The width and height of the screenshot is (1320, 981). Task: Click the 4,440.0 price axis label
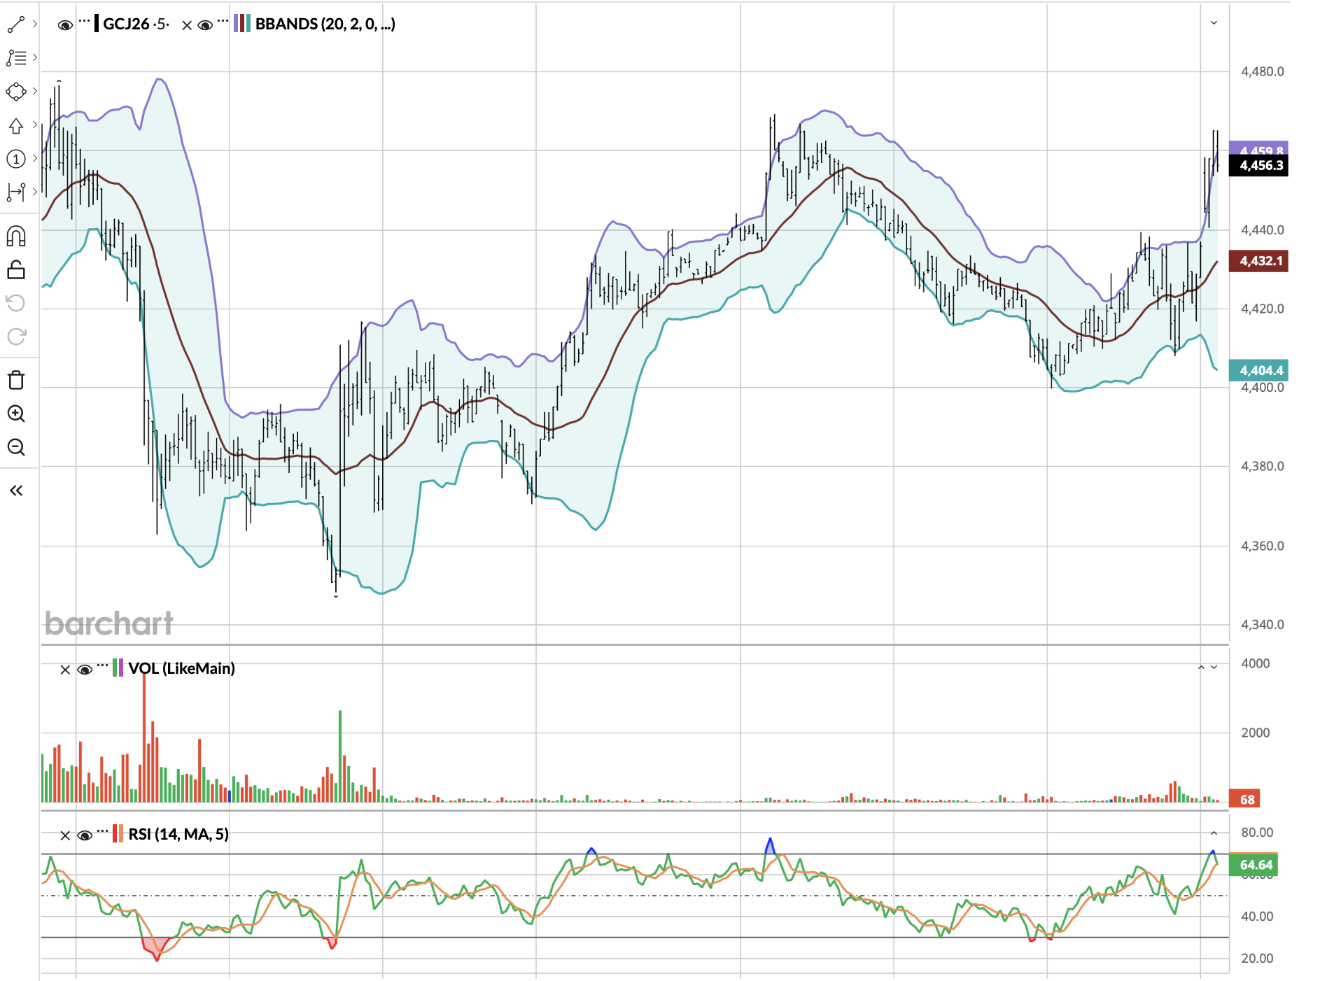click(1263, 230)
